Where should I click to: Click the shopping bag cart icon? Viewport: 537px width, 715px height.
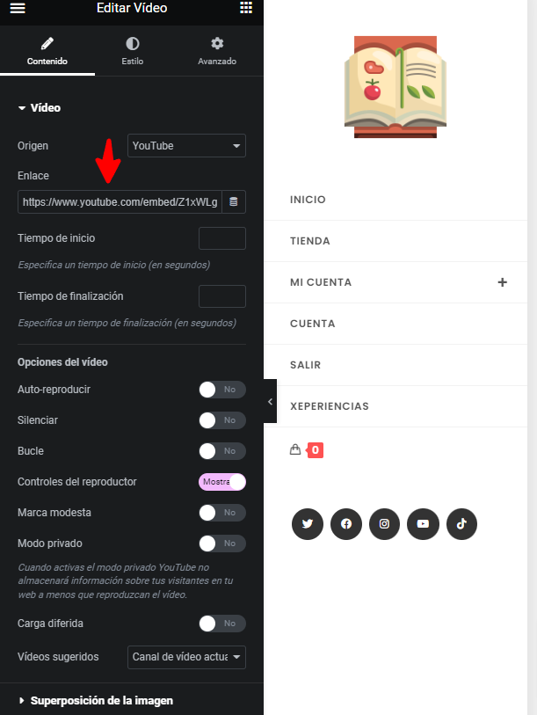[x=295, y=449]
